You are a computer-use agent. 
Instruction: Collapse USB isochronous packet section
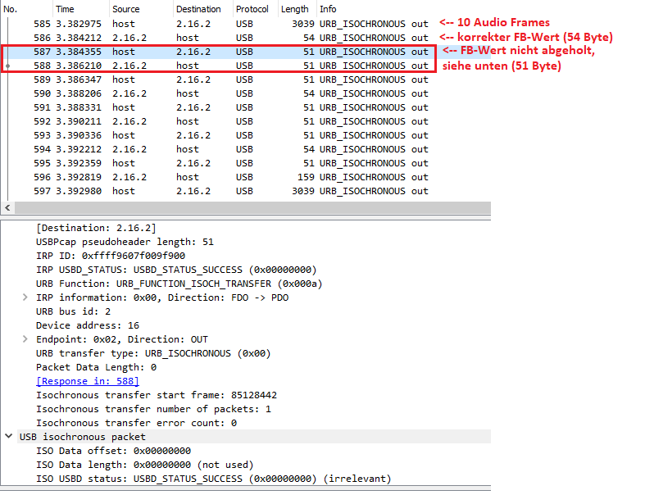[x=9, y=436]
